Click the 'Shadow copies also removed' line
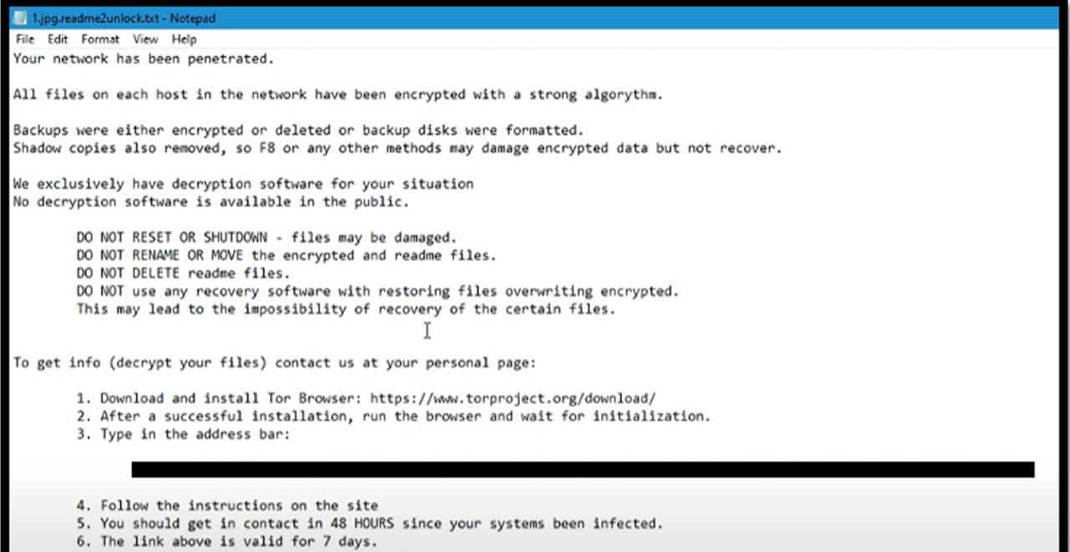 [x=397, y=148]
